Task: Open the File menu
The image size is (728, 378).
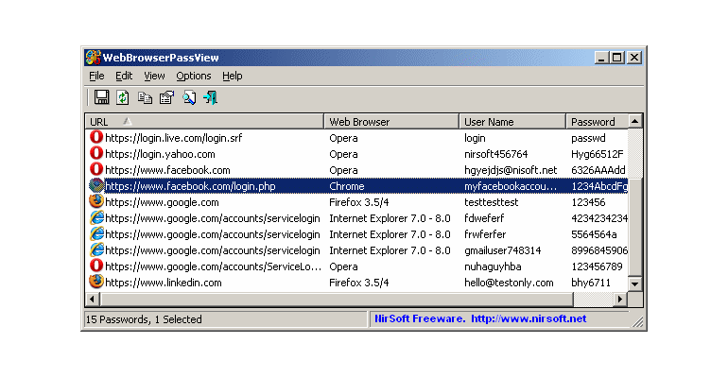Action: [96, 76]
